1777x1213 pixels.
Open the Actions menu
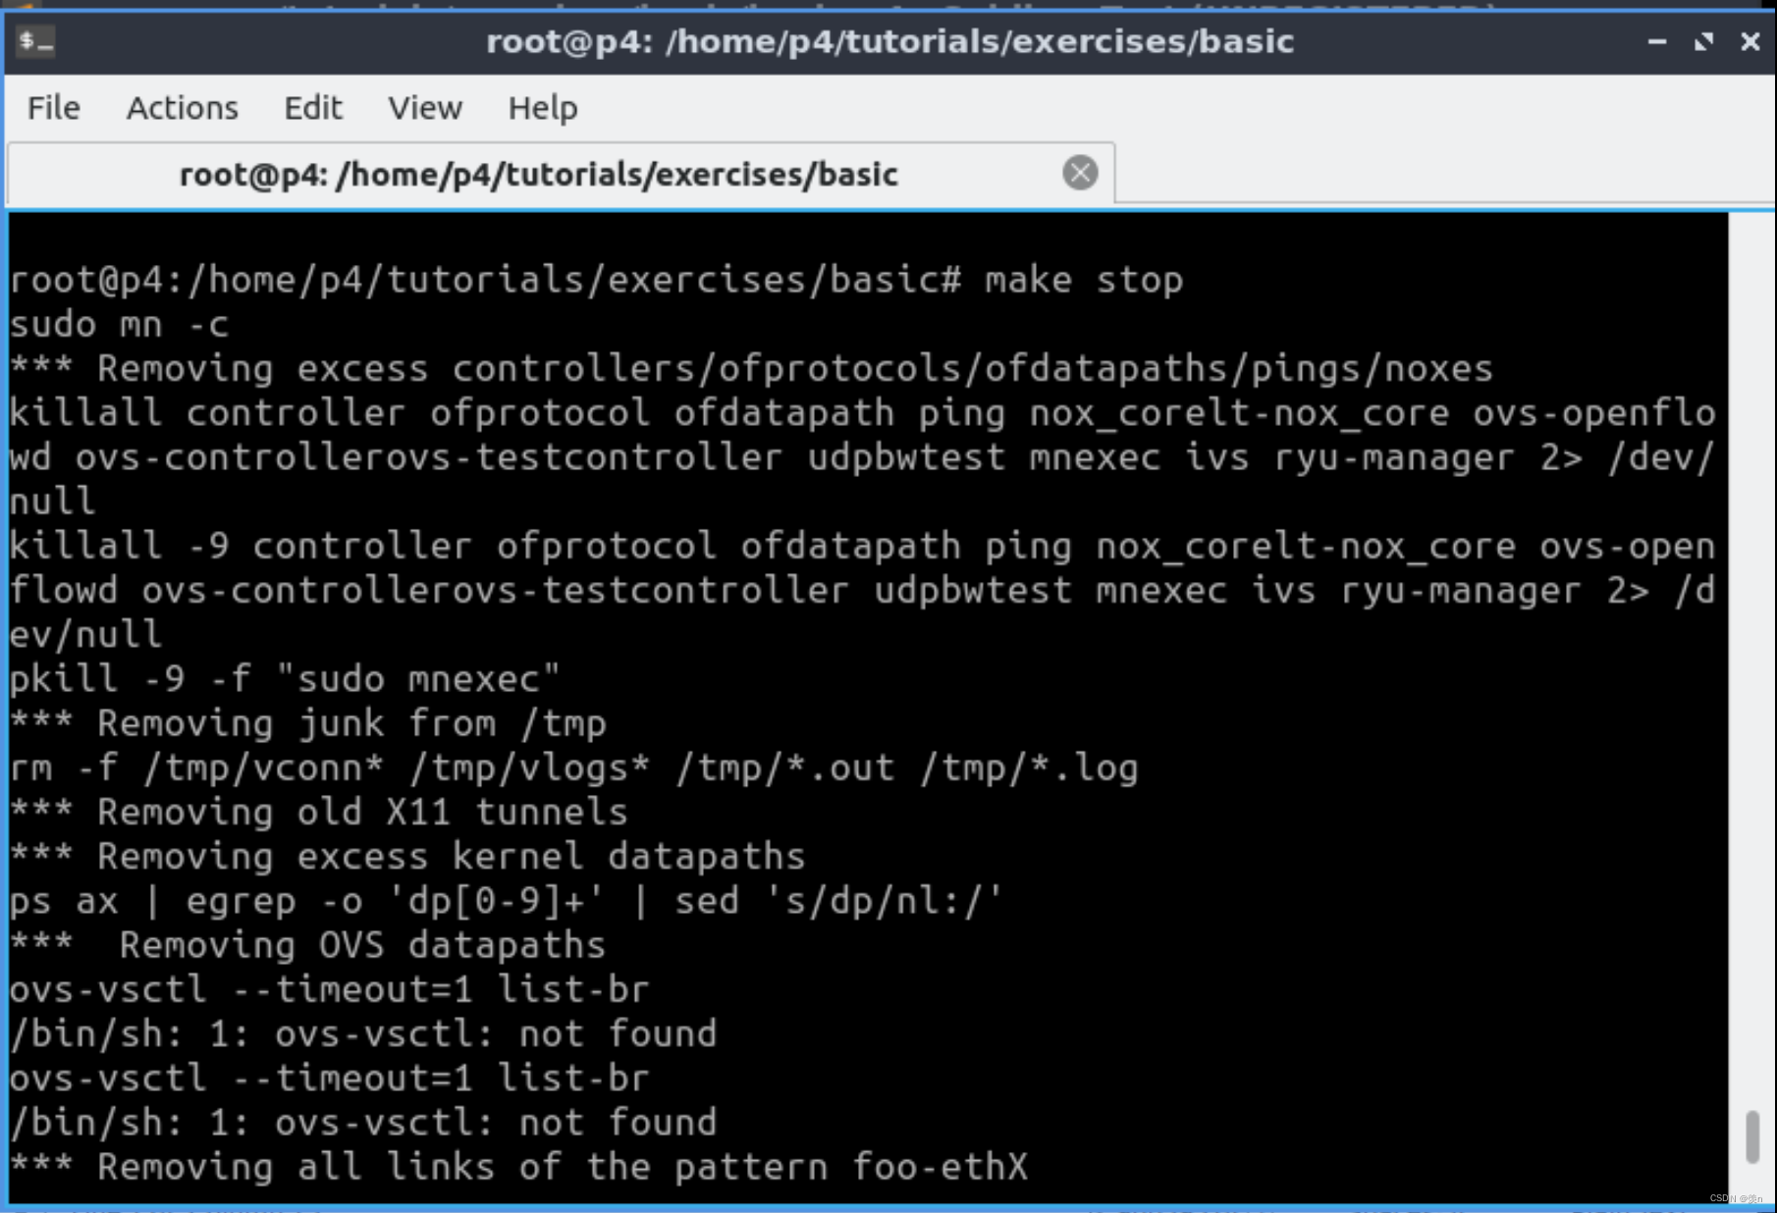tap(182, 108)
